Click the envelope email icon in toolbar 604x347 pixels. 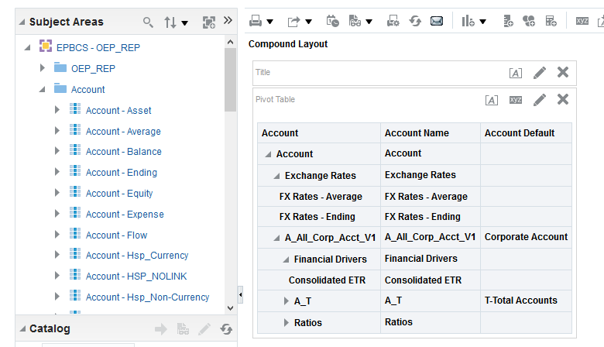(437, 21)
